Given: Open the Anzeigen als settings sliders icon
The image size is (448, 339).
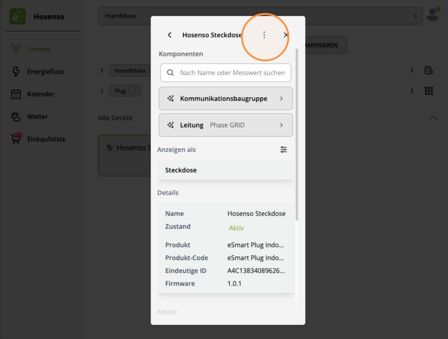Looking at the screenshot, I should (x=283, y=149).
